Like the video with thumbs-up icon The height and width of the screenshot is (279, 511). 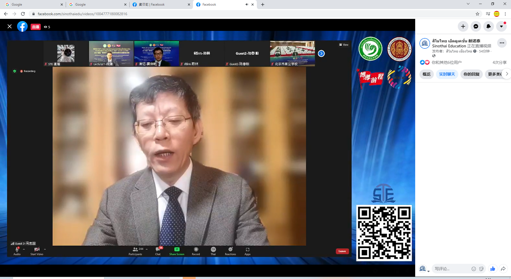point(493,269)
